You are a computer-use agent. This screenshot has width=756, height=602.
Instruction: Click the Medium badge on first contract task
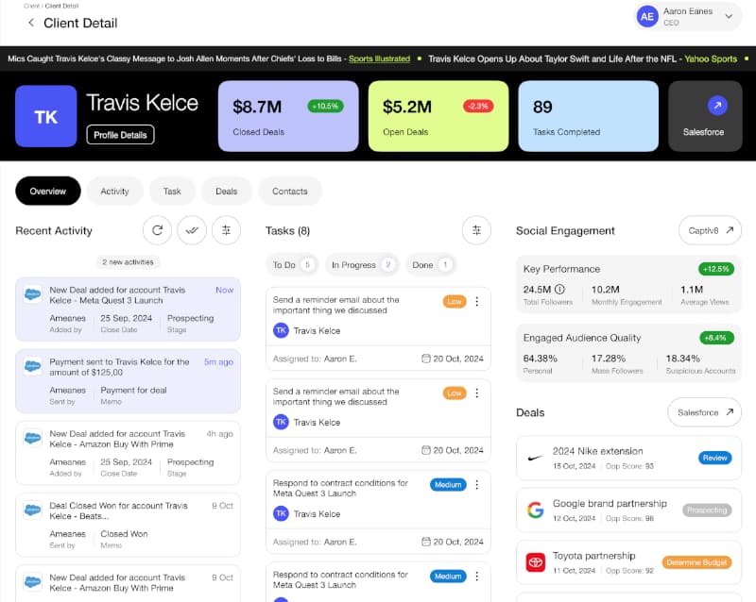pos(448,485)
